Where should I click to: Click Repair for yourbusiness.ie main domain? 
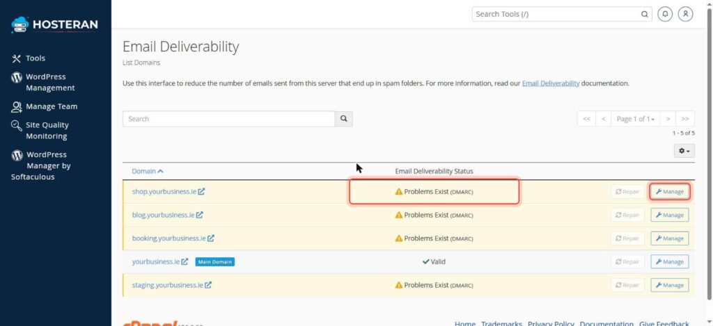(x=627, y=261)
